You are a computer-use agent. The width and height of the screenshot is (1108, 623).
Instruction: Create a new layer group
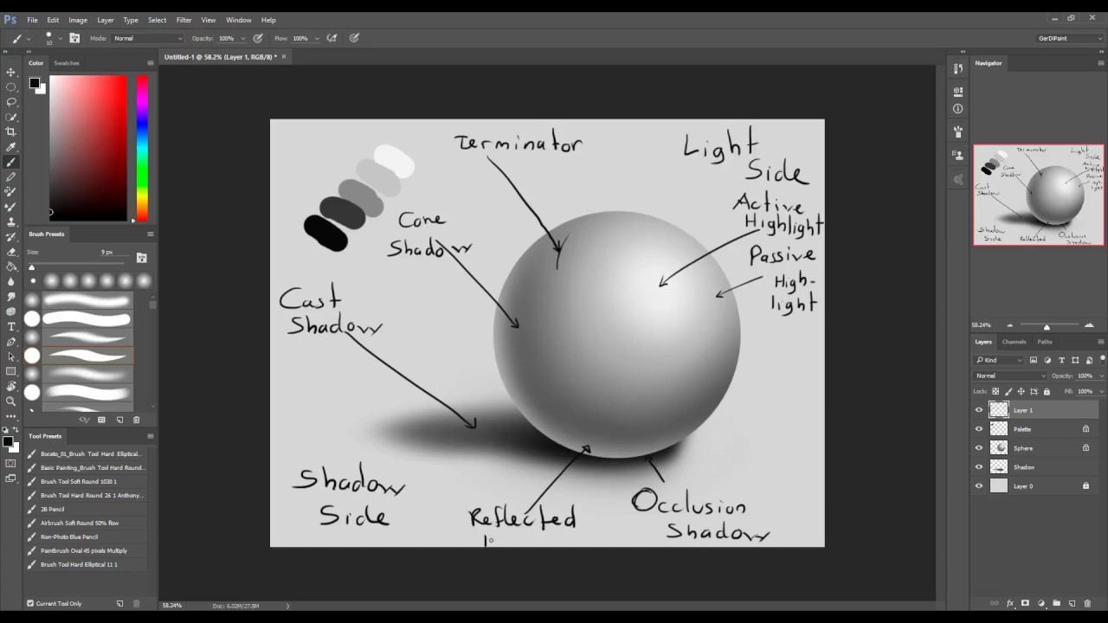1056,603
